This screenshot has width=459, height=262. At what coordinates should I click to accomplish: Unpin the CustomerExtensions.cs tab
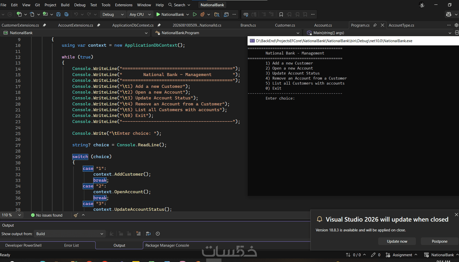pyautogui.click(x=45, y=25)
